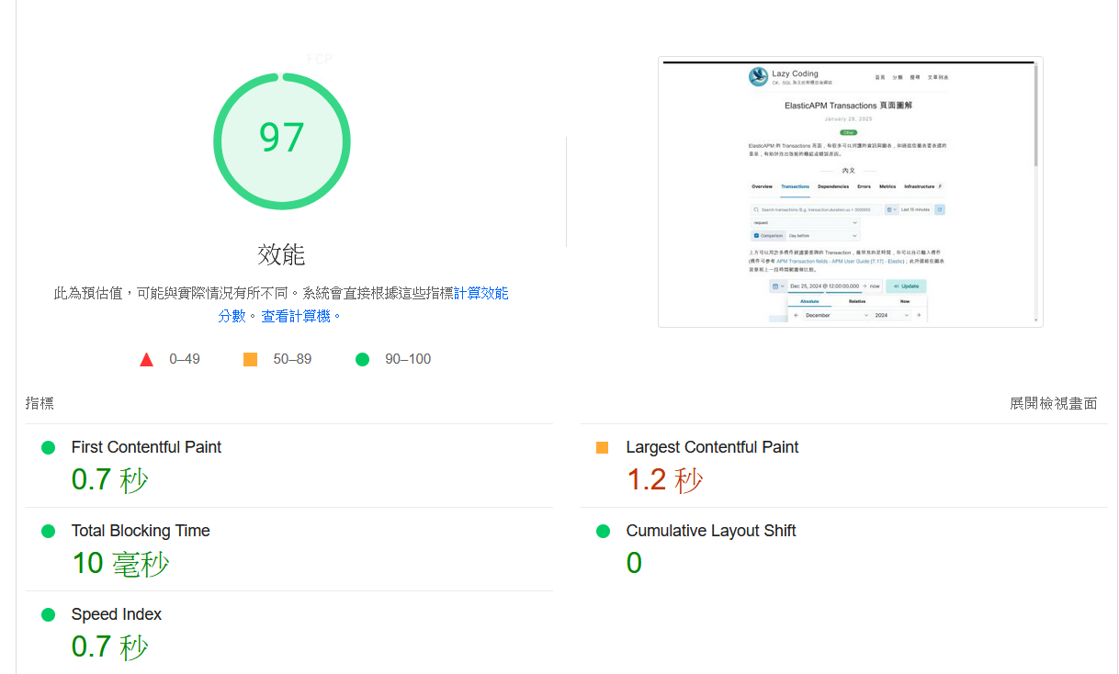The width and height of the screenshot is (1119, 674).
Task: Select the Total Blocking Time metric label
Action: point(141,531)
